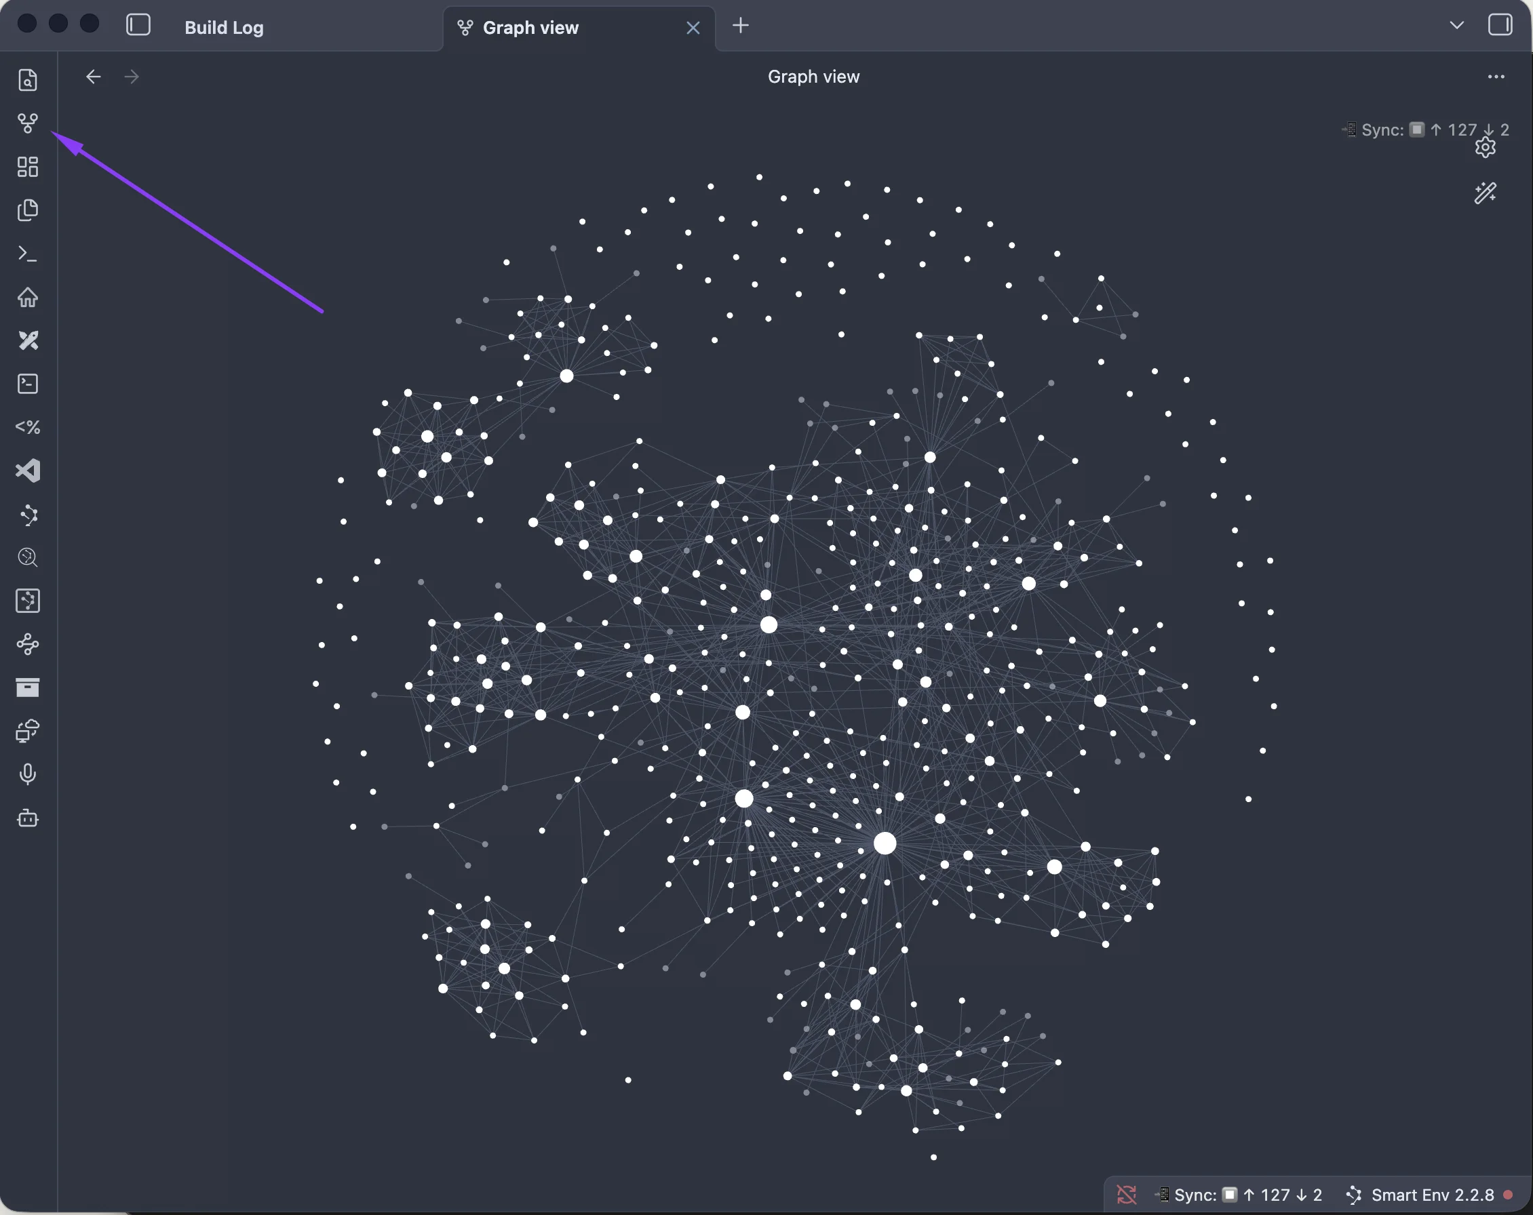The height and width of the screenshot is (1215, 1533).
Task: Open graph view from the ribbon
Action: [28, 123]
